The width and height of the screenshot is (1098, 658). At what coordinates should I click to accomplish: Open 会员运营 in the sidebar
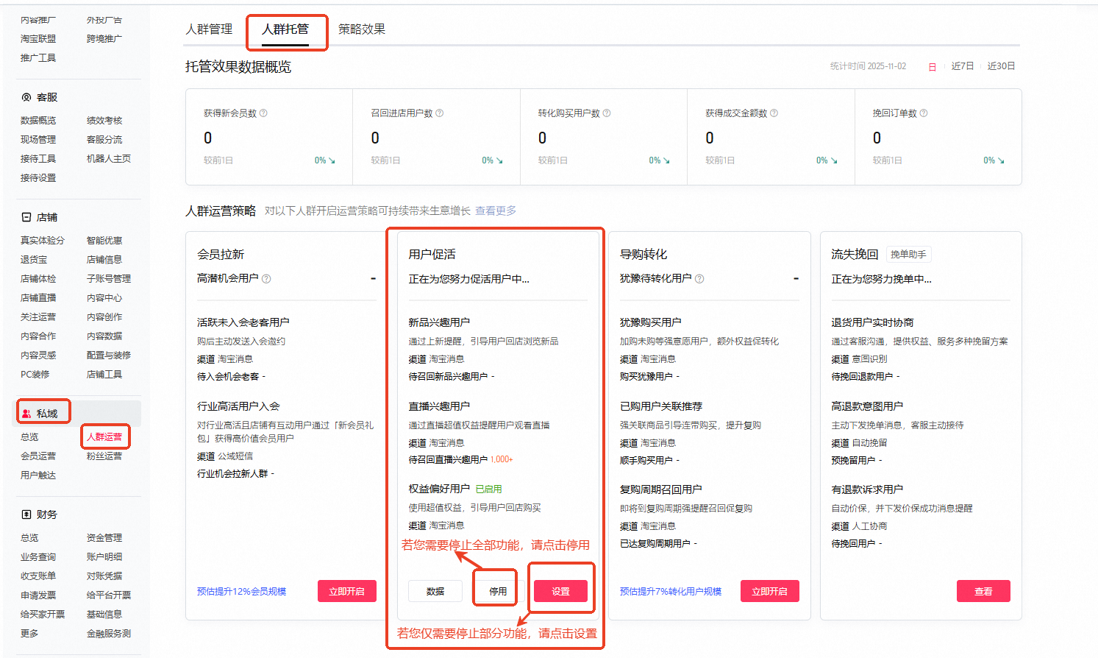tap(38, 456)
